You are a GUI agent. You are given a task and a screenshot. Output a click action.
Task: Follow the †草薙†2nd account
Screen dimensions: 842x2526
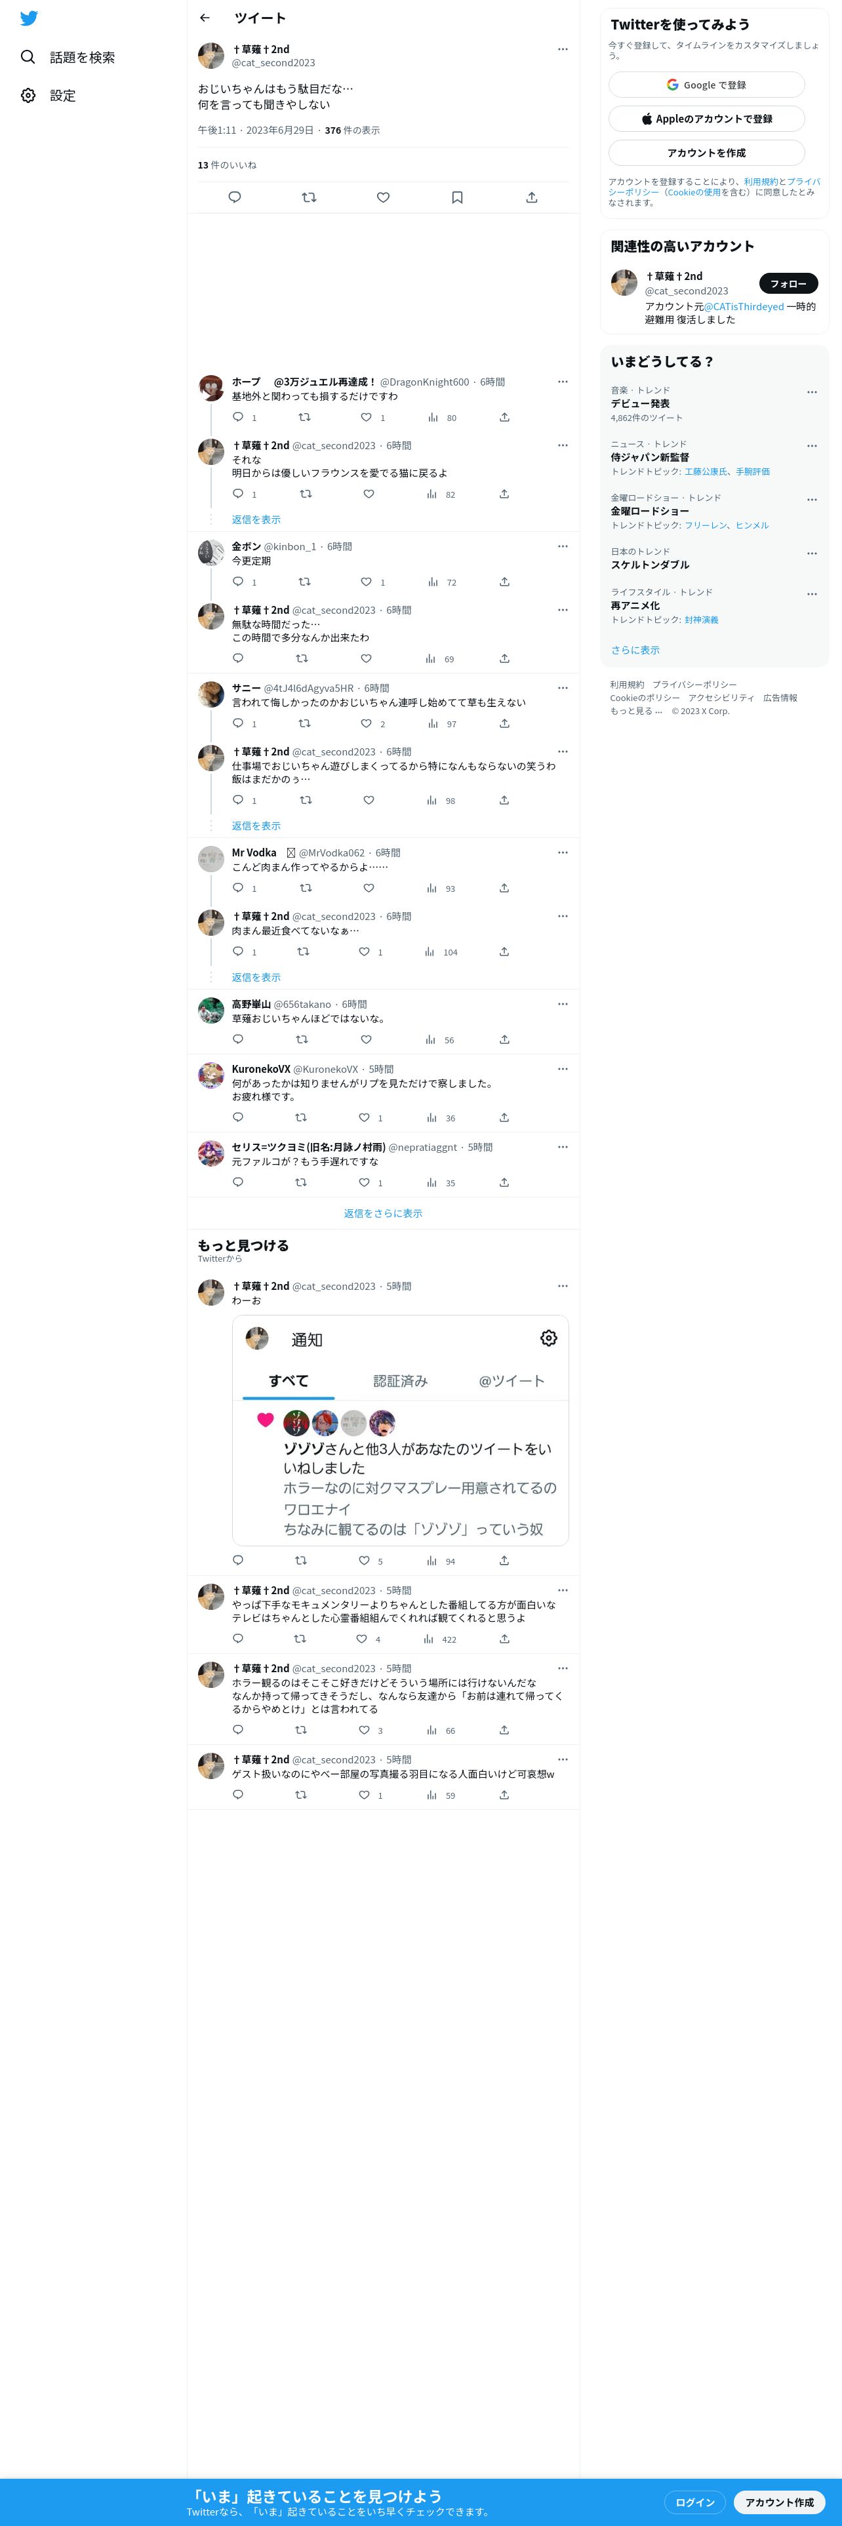[x=788, y=283]
